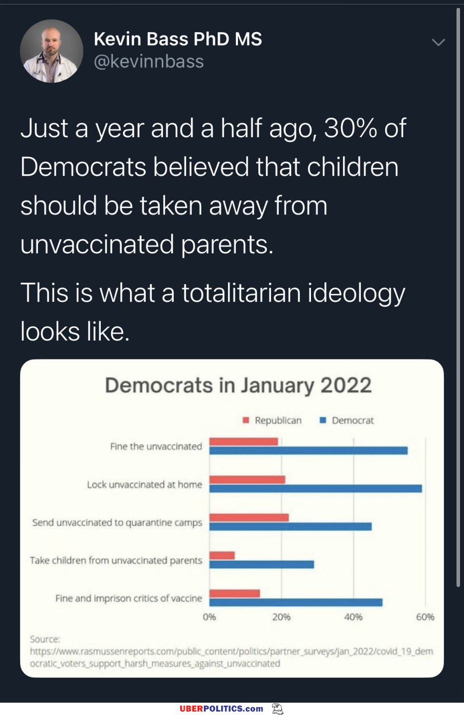Open the @kevinnbass handle
464x715 pixels.
pos(149,62)
